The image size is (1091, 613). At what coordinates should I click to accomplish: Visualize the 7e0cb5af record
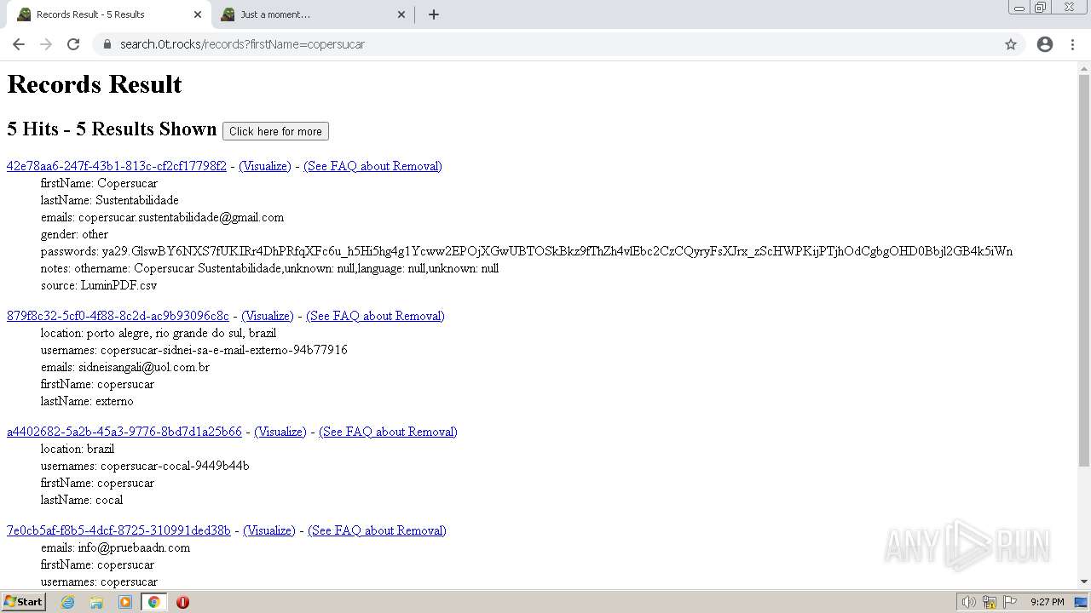pyautogui.click(x=269, y=530)
